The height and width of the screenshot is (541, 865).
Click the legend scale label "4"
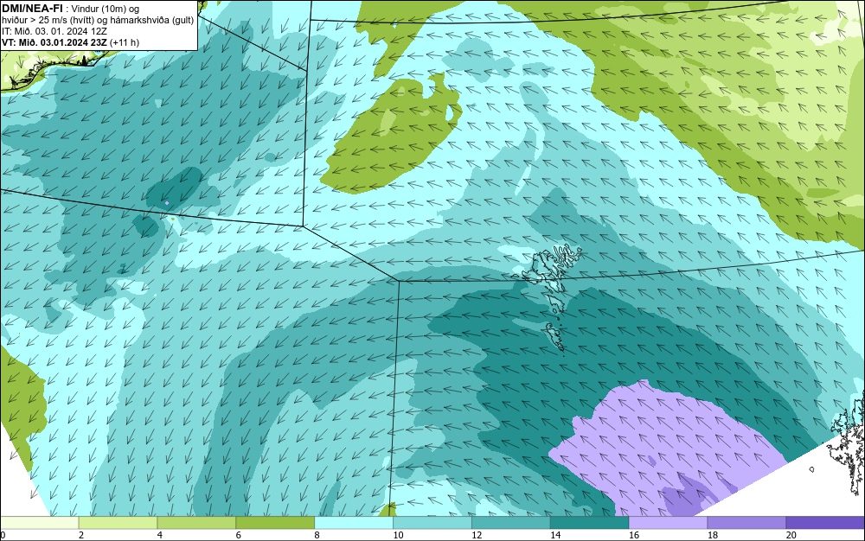[x=159, y=535]
